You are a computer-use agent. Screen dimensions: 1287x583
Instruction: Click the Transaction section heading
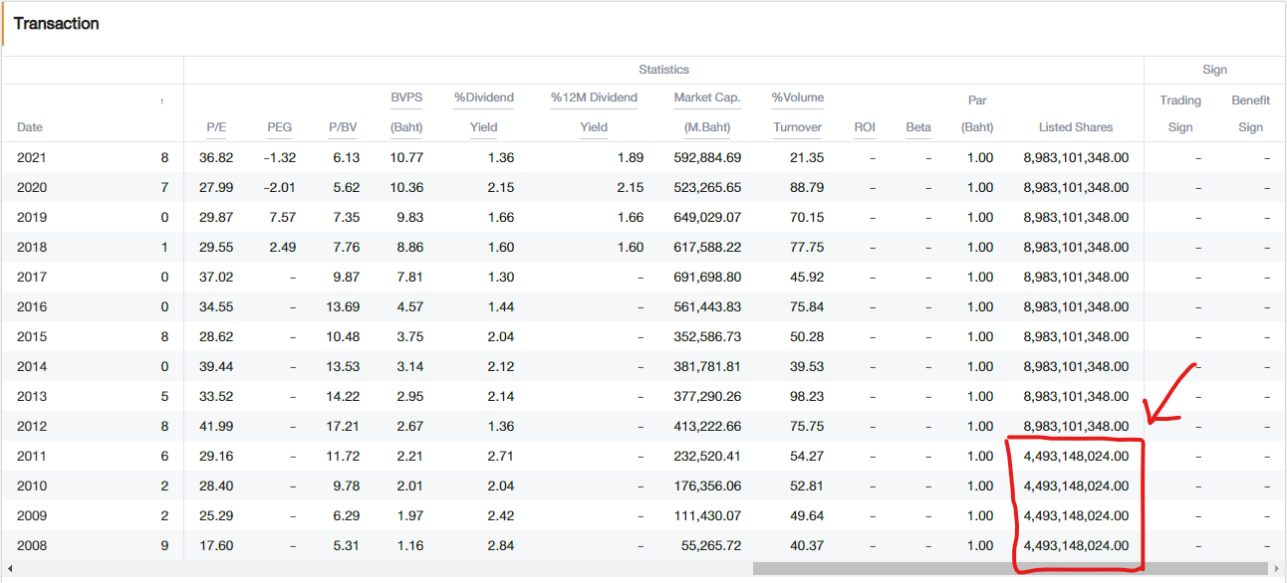(57, 24)
